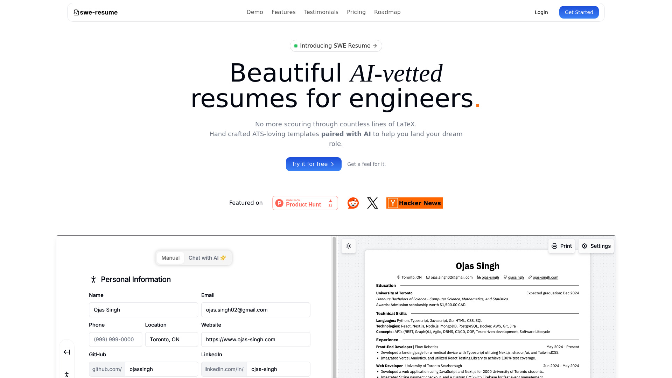Click the Testimonials navigation item
672x378 pixels.
[x=321, y=12]
